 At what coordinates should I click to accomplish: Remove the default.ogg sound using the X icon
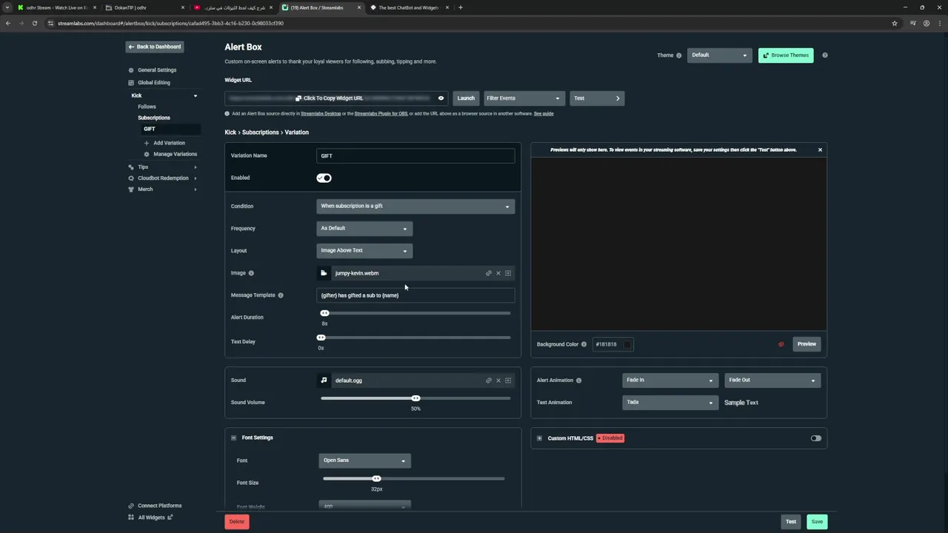coord(498,381)
